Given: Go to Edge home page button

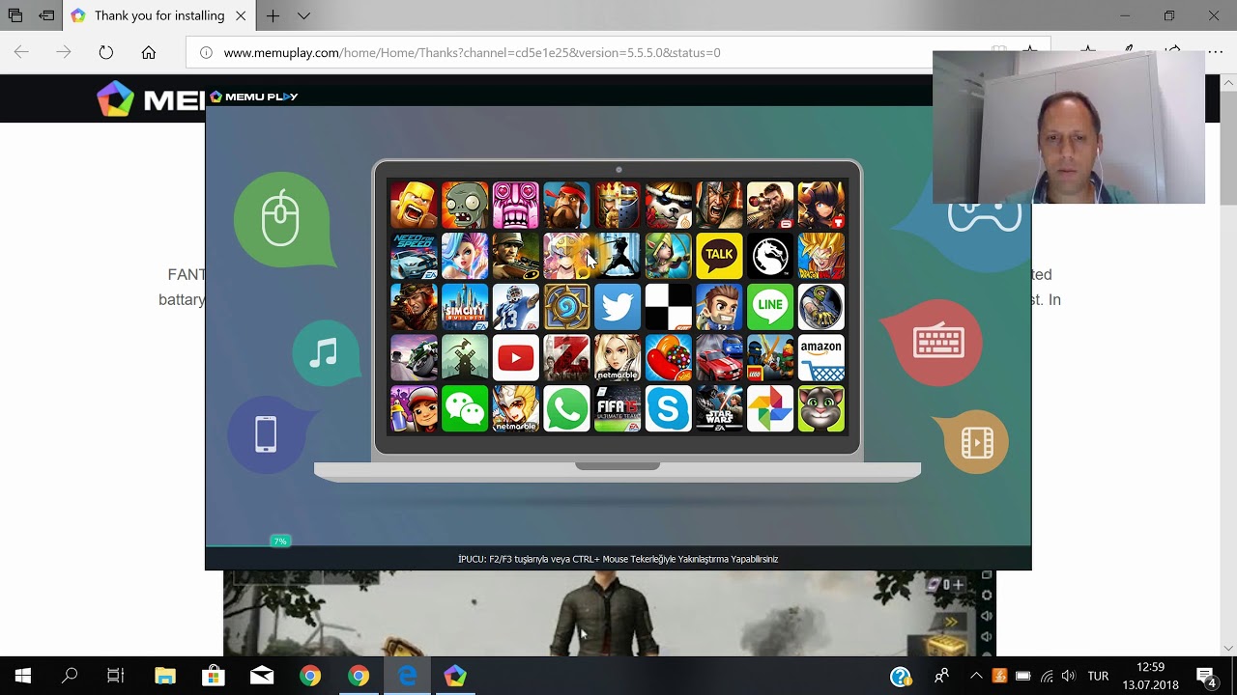Looking at the screenshot, I should point(149,52).
